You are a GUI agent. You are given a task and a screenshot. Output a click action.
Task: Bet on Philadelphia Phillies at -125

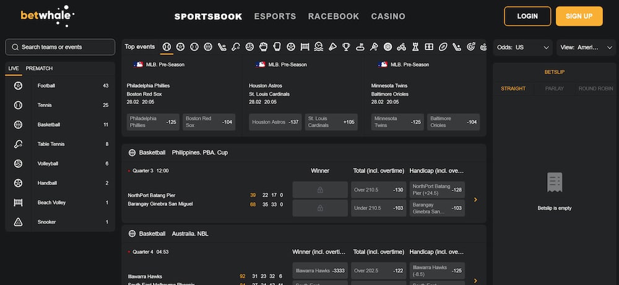tap(153, 122)
